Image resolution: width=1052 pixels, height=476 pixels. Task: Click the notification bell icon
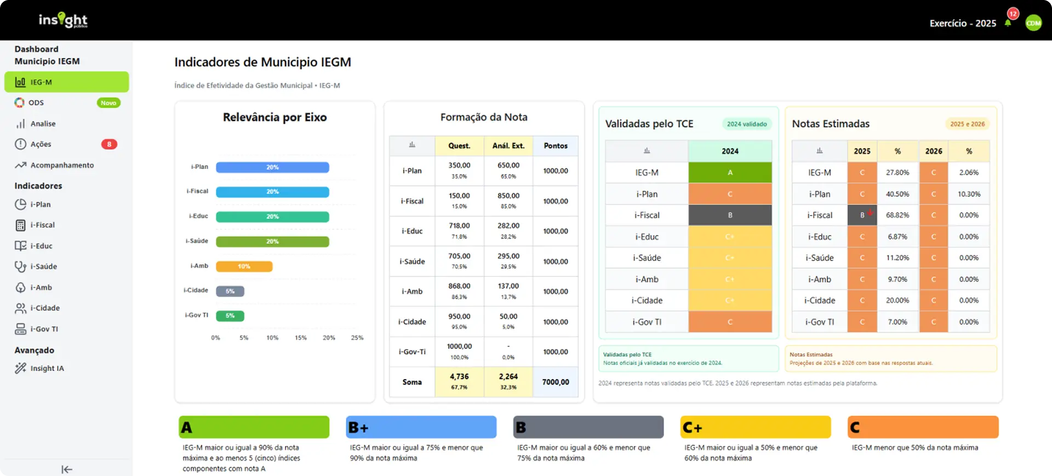[x=1008, y=23]
